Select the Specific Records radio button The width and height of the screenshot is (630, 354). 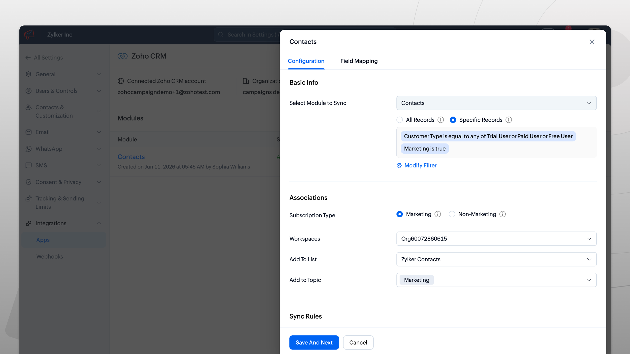453,120
